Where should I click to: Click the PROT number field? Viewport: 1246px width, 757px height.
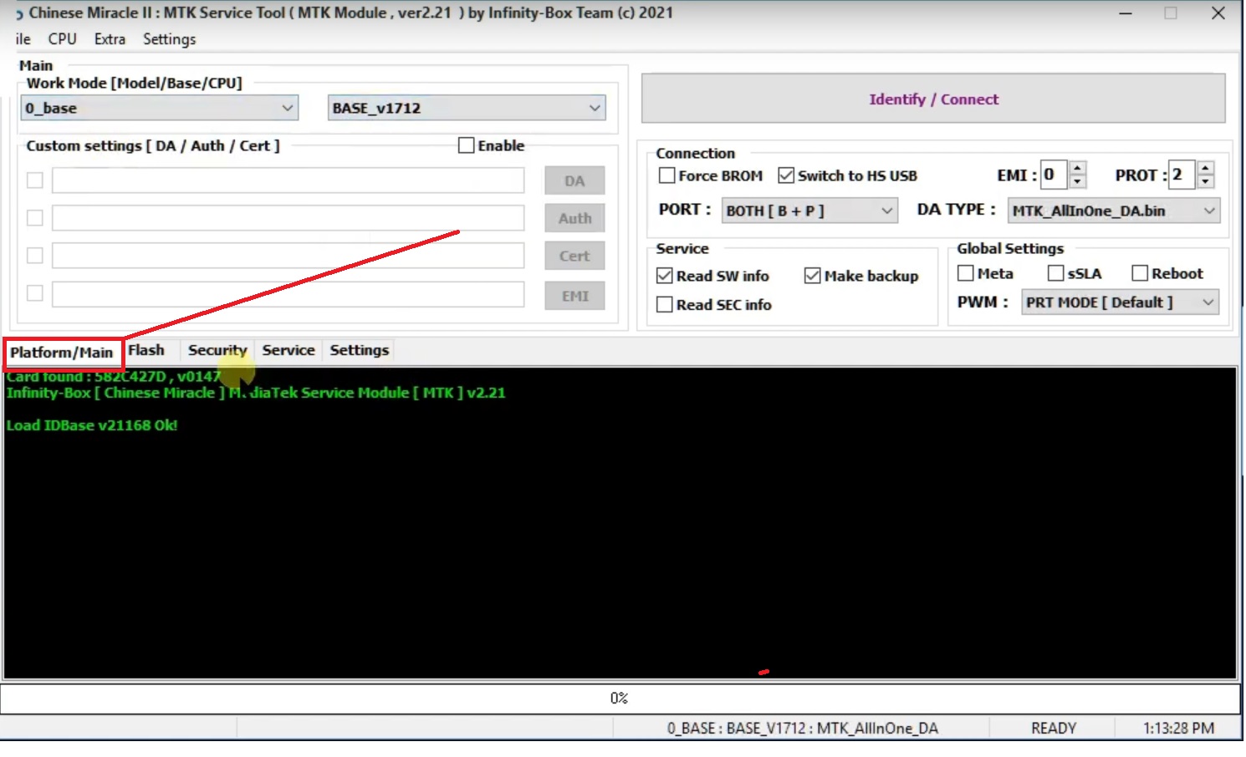(x=1182, y=175)
